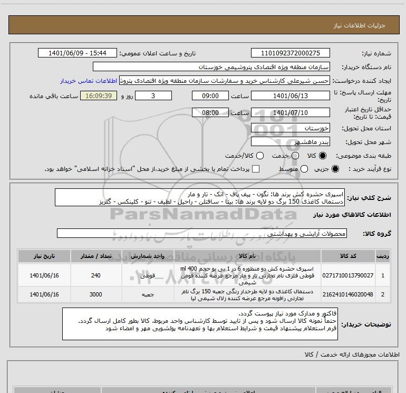This screenshot has width=406, height=393.
Task: Click the tissue paper item name in row 2
Action: pos(247,295)
